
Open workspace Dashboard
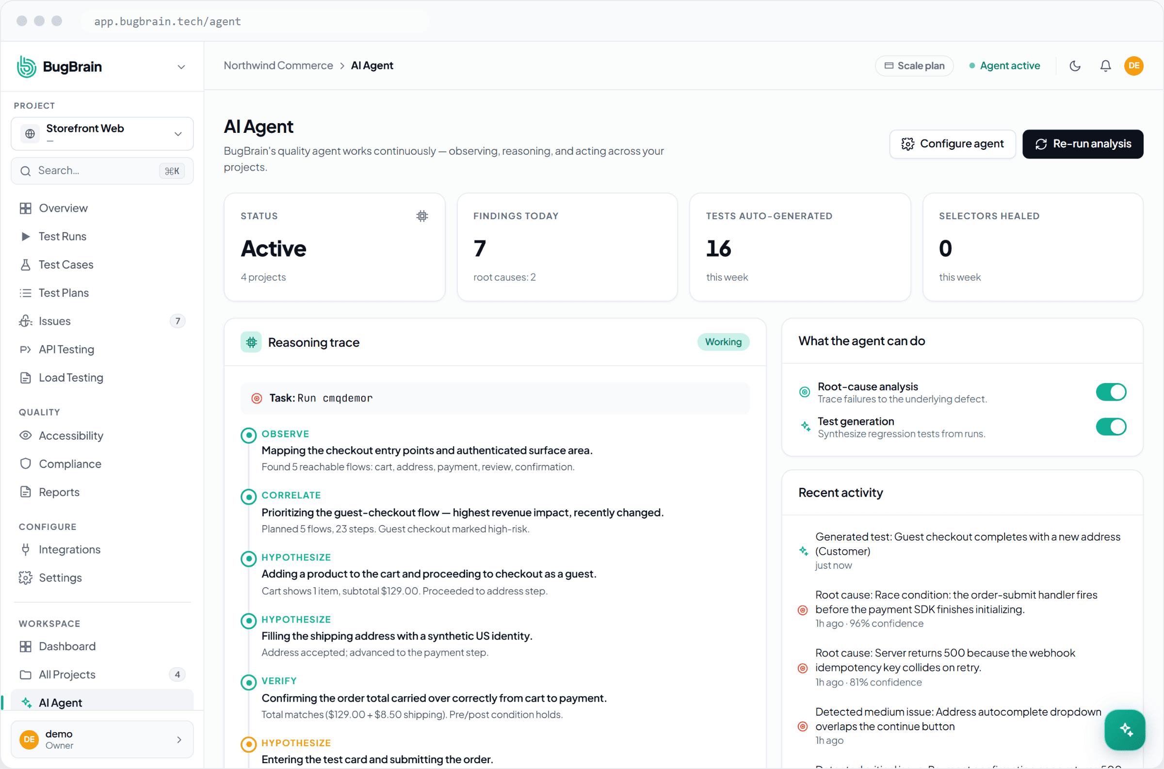point(102,646)
